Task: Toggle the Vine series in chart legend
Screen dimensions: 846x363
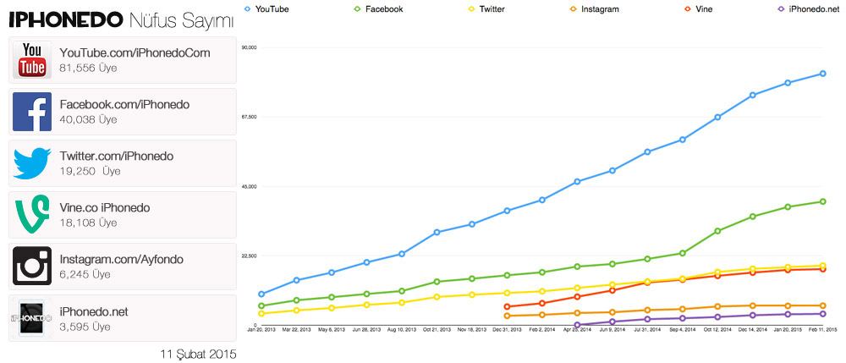Action: coord(698,9)
